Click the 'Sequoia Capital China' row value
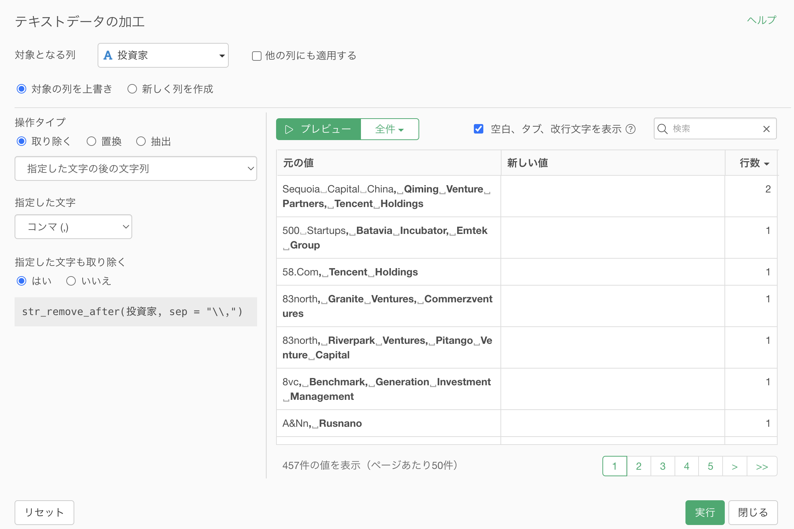The height and width of the screenshot is (529, 794). click(x=388, y=196)
